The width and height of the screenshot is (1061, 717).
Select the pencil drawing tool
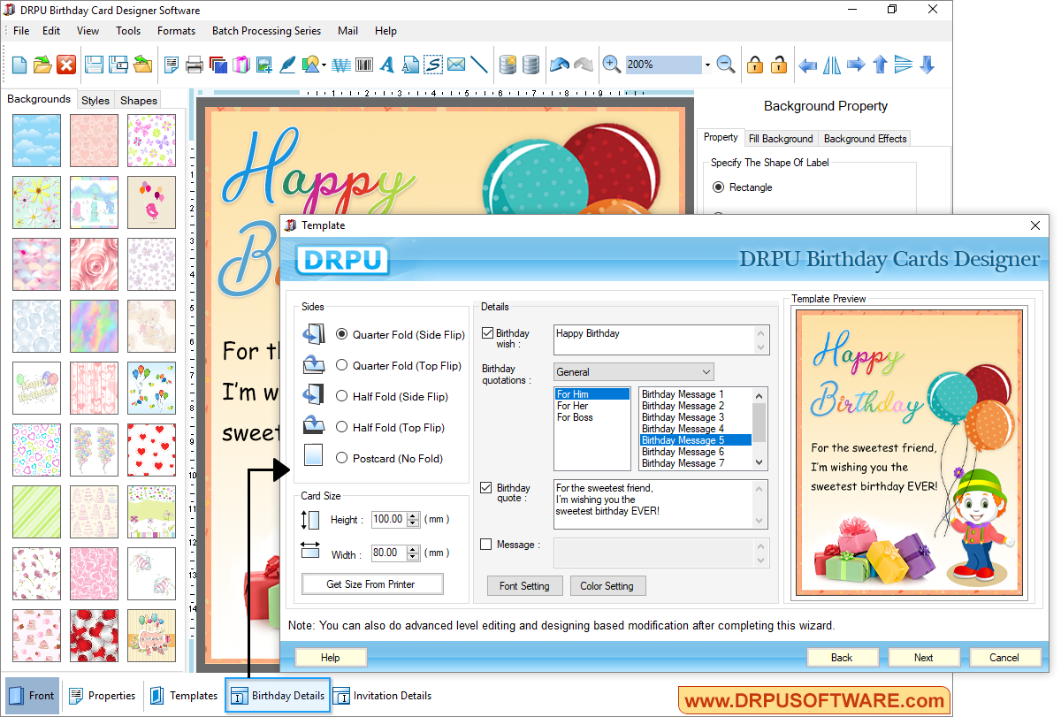click(x=287, y=64)
